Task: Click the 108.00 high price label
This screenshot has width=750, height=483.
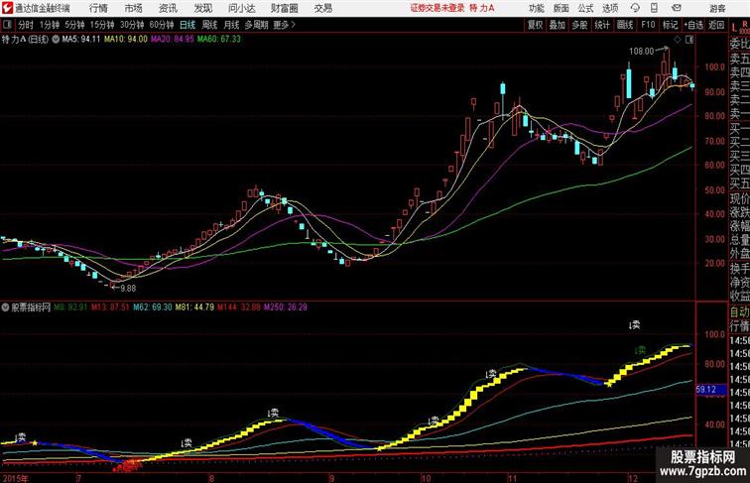Action: (x=641, y=51)
